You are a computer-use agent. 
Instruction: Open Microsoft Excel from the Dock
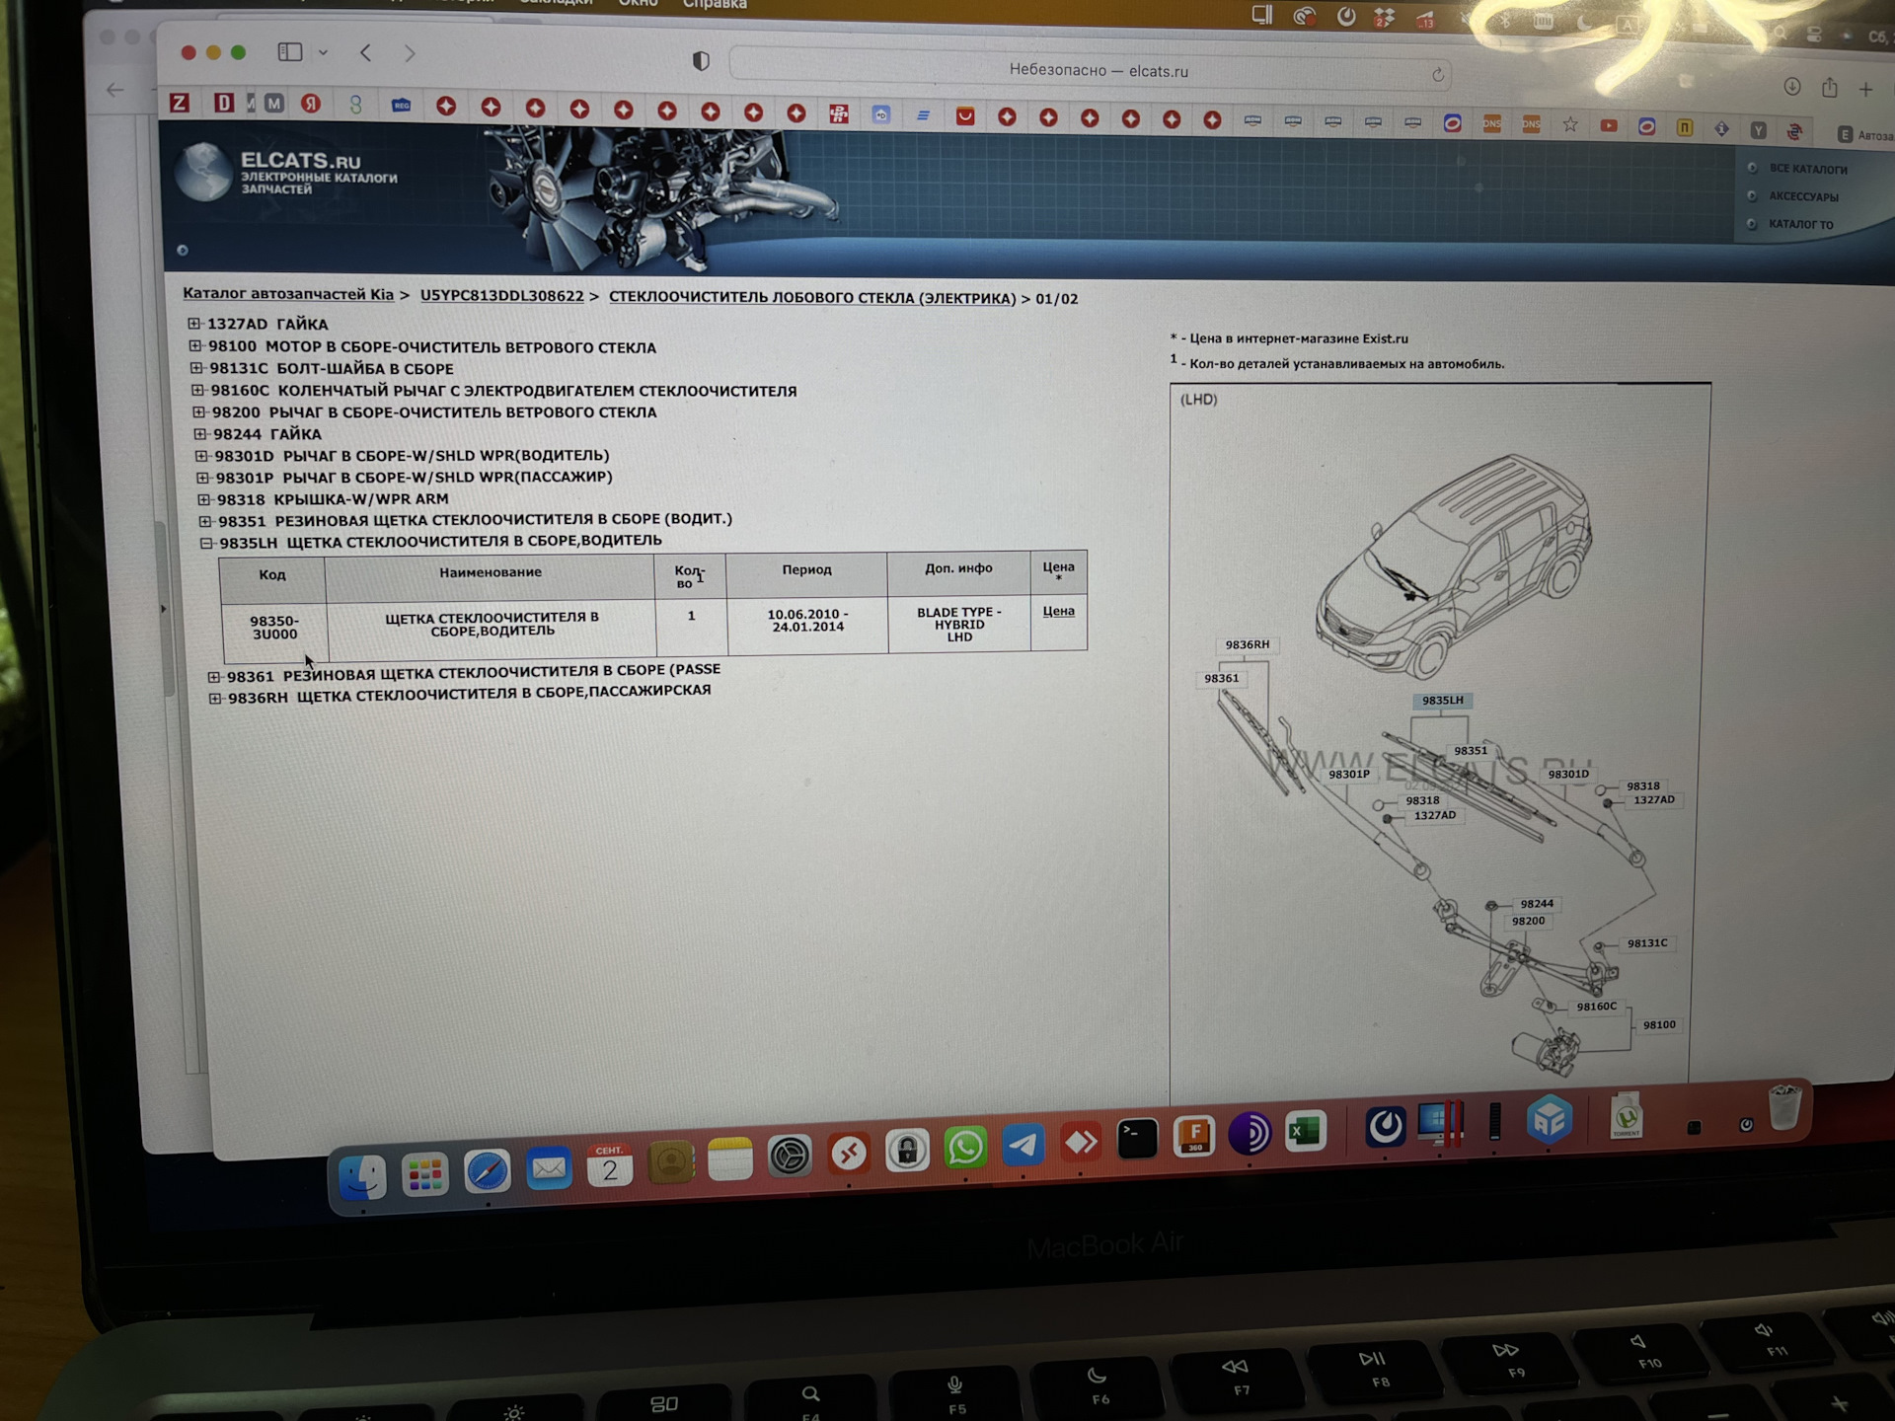click(1306, 1131)
